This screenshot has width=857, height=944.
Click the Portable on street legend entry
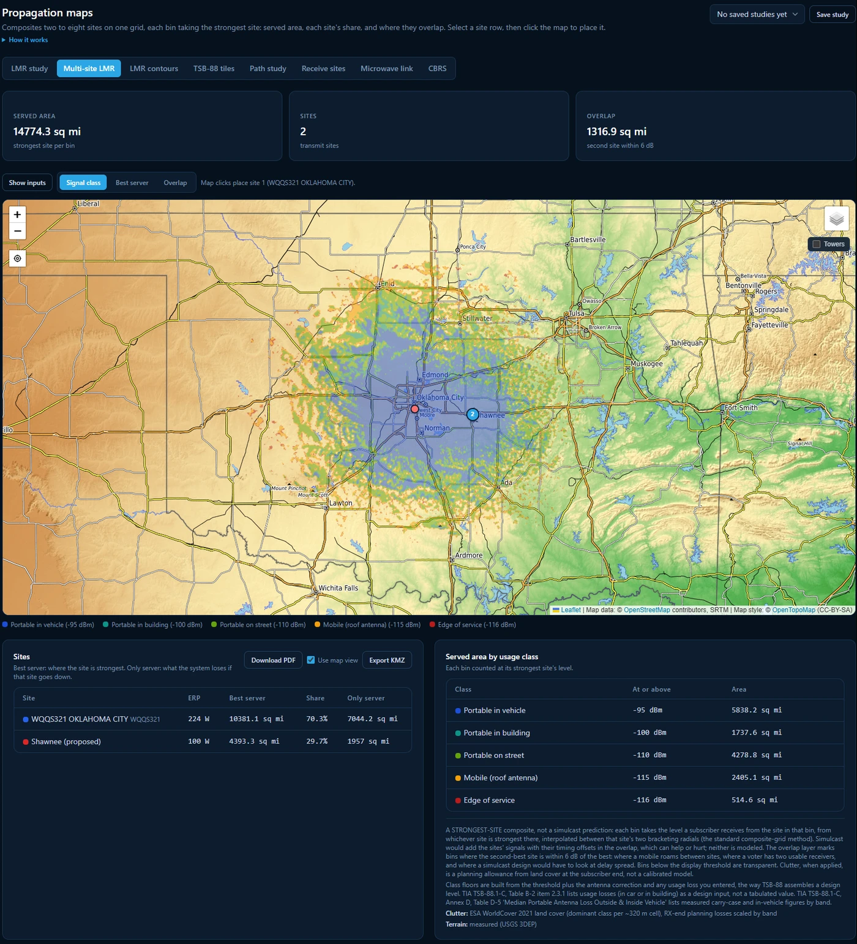click(258, 625)
